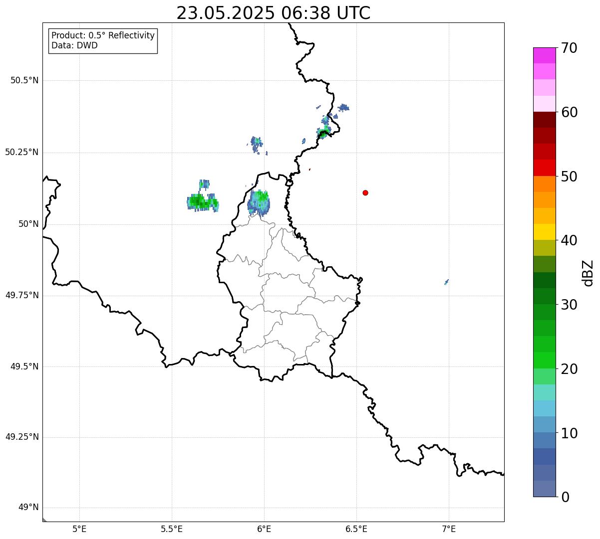Click the 49.25°N latitude label
Viewport: 600px width, 539px height.
(22, 437)
